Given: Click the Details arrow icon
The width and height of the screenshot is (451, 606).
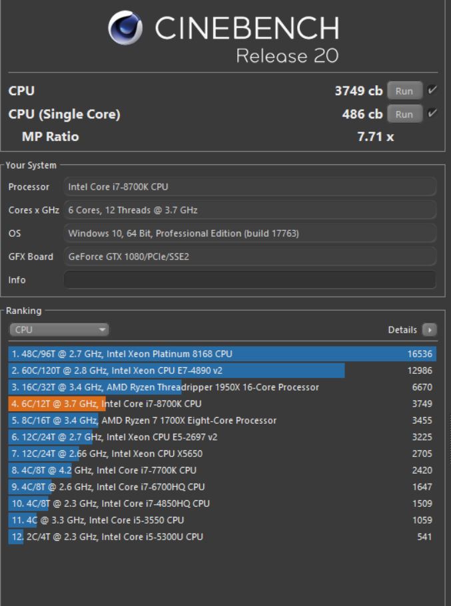Looking at the screenshot, I should pyautogui.click(x=429, y=330).
